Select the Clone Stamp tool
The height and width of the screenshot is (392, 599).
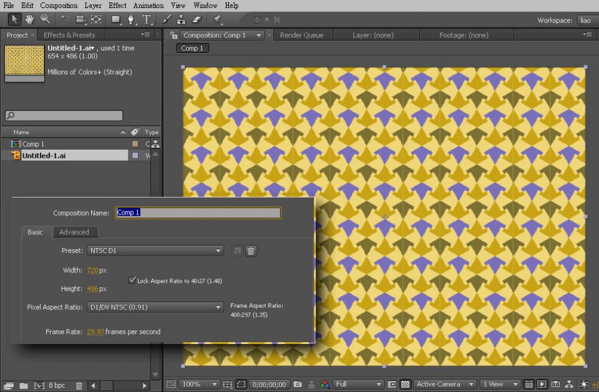click(181, 19)
